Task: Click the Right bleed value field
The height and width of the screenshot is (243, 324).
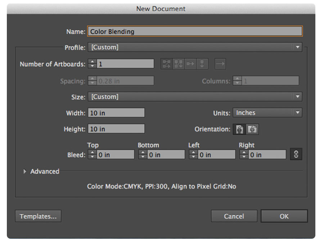Action: tap(267, 154)
